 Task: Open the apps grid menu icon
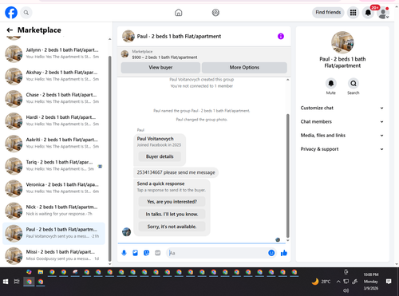pyautogui.click(x=353, y=13)
